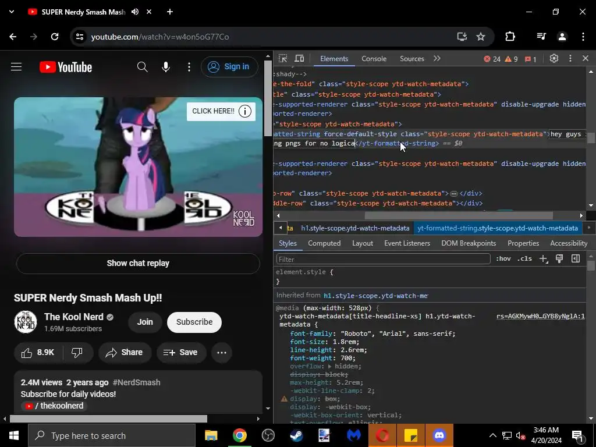Show chat replay
This screenshot has width=596, height=447.
coord(138,263)
